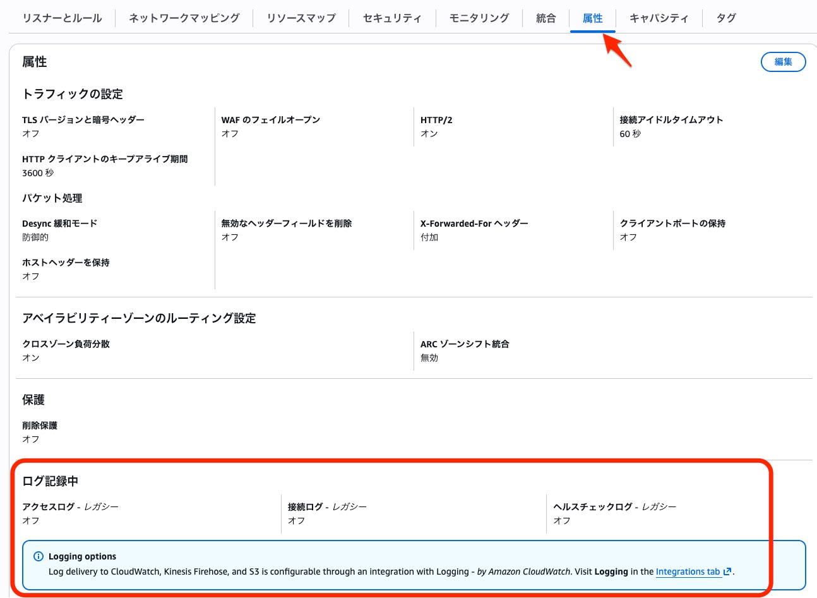
Task: Click 接続ログ - レガシー label
Action: (x=327, y=507)
